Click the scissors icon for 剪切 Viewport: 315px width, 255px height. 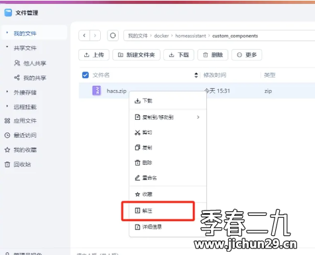[x=137, y=132]
